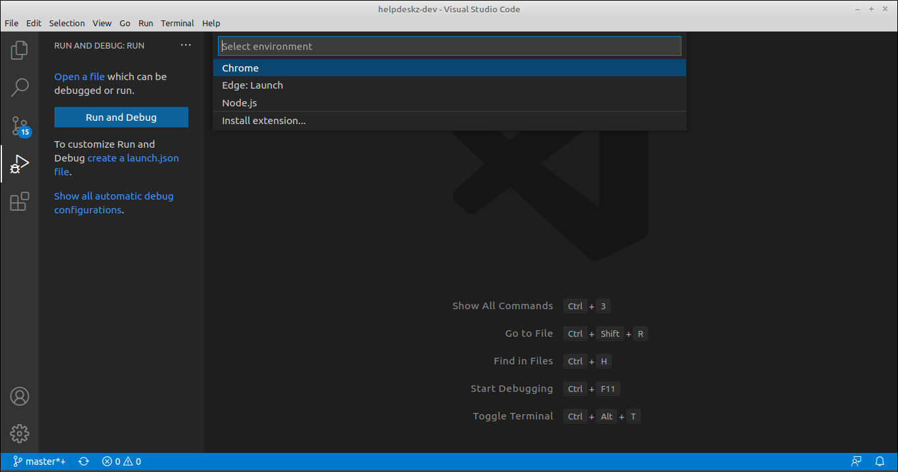Click the feedback icon in status bar
The height and width of the screenshot is (472, 898).
pos(856,461)
